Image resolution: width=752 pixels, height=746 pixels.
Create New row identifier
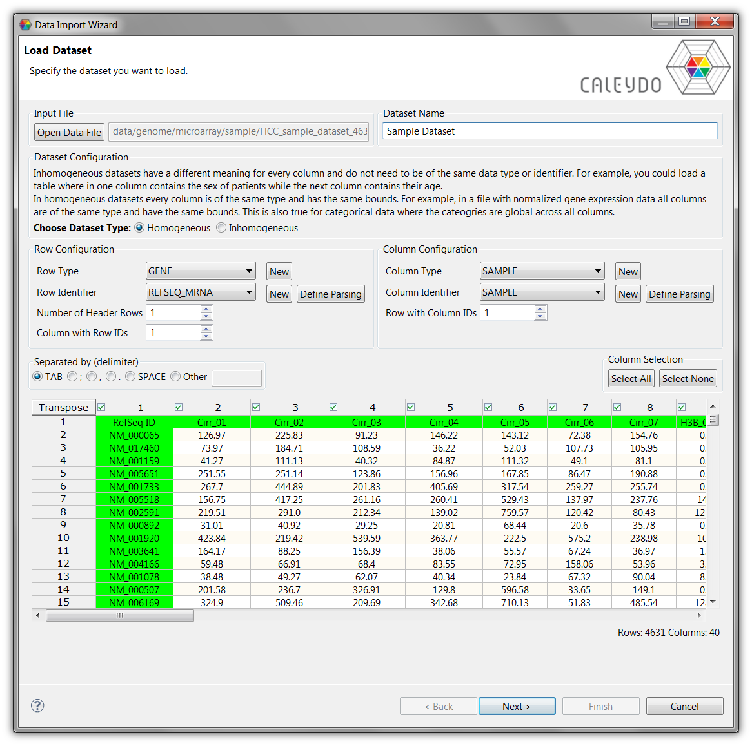coord(279,294)
